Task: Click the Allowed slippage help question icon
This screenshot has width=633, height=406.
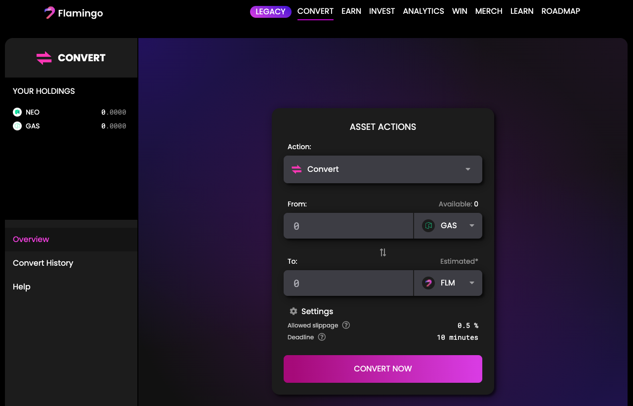Action: coord(346,325)
